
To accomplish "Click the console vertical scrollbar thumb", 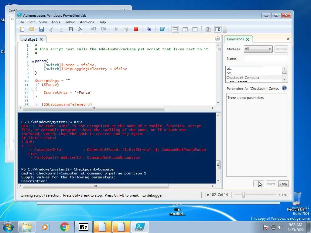I will point(218,165).
